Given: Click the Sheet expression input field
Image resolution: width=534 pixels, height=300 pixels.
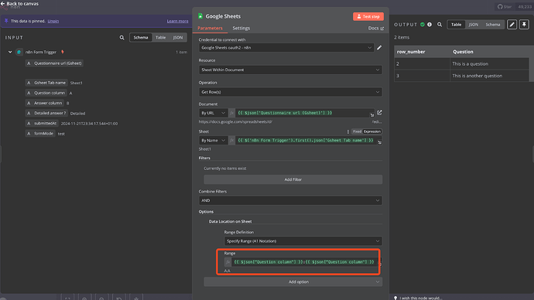Looking at the screenshot, I should tap(306, 141).
